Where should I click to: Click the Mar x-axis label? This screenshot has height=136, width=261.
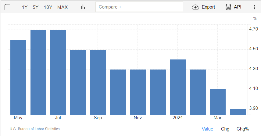217,118
